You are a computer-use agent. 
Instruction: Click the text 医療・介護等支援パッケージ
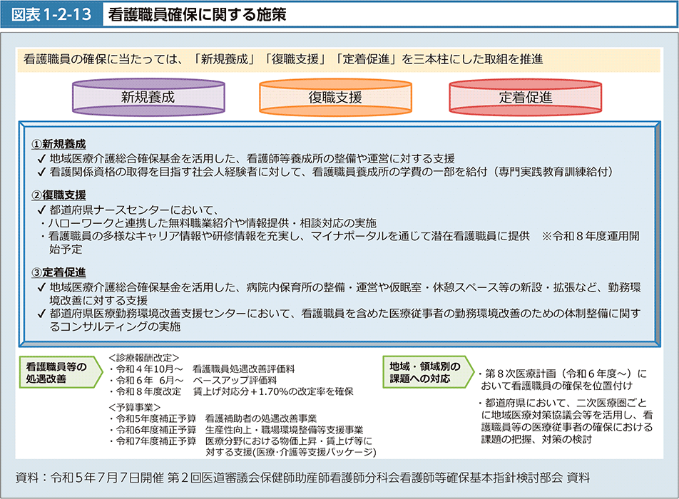click(x=316, y=452)
